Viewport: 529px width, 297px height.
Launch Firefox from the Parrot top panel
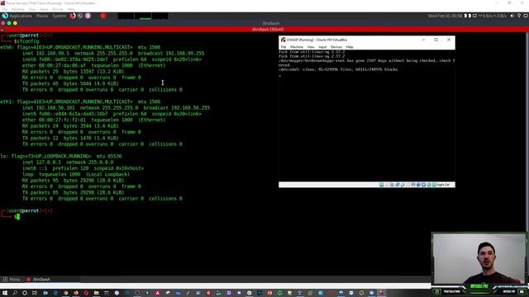click(x=73, y=16)
